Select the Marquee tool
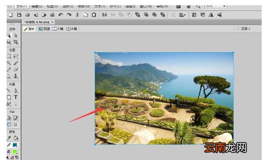Screen dimensions: 263x160 click(9, 56)
